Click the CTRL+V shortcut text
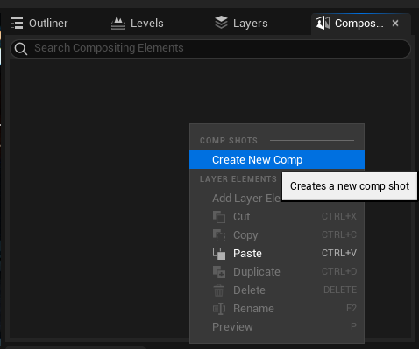 pos(339,253)
